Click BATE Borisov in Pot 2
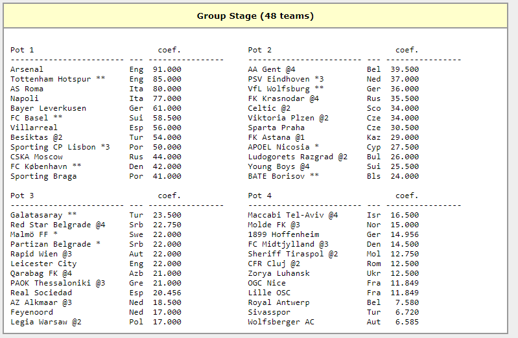 point(276,176)
